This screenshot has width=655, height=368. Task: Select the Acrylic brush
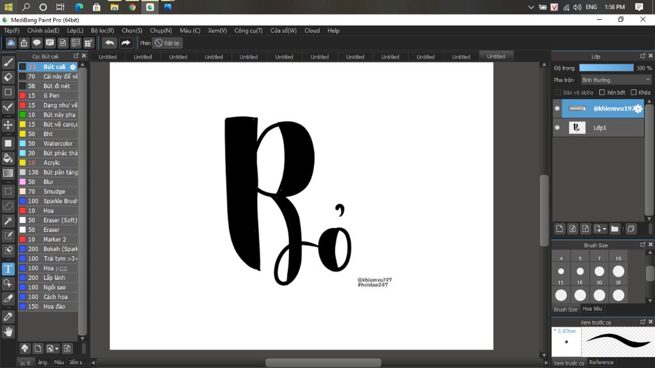tap(48, 163)
